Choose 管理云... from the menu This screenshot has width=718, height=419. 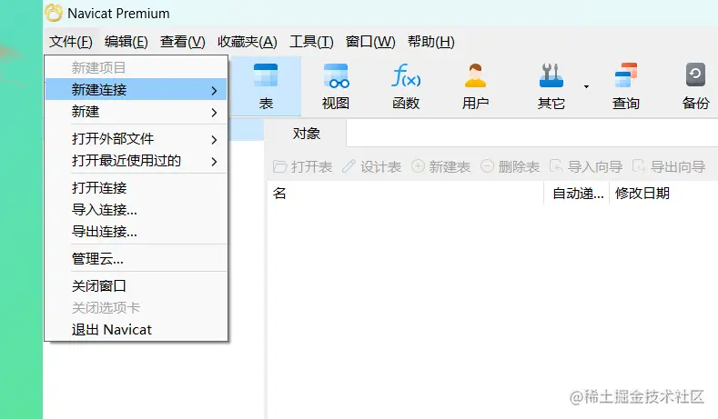137,259
